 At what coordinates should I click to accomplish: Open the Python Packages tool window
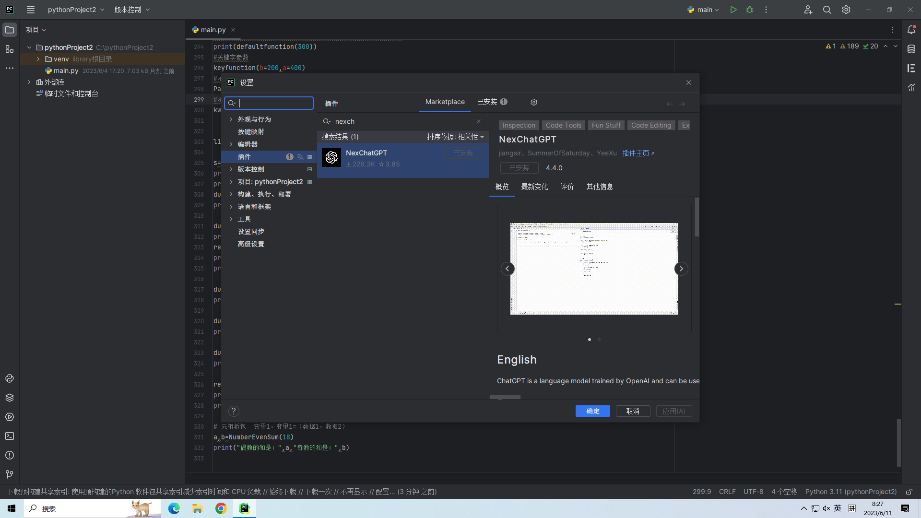click(x=10, y=398)
